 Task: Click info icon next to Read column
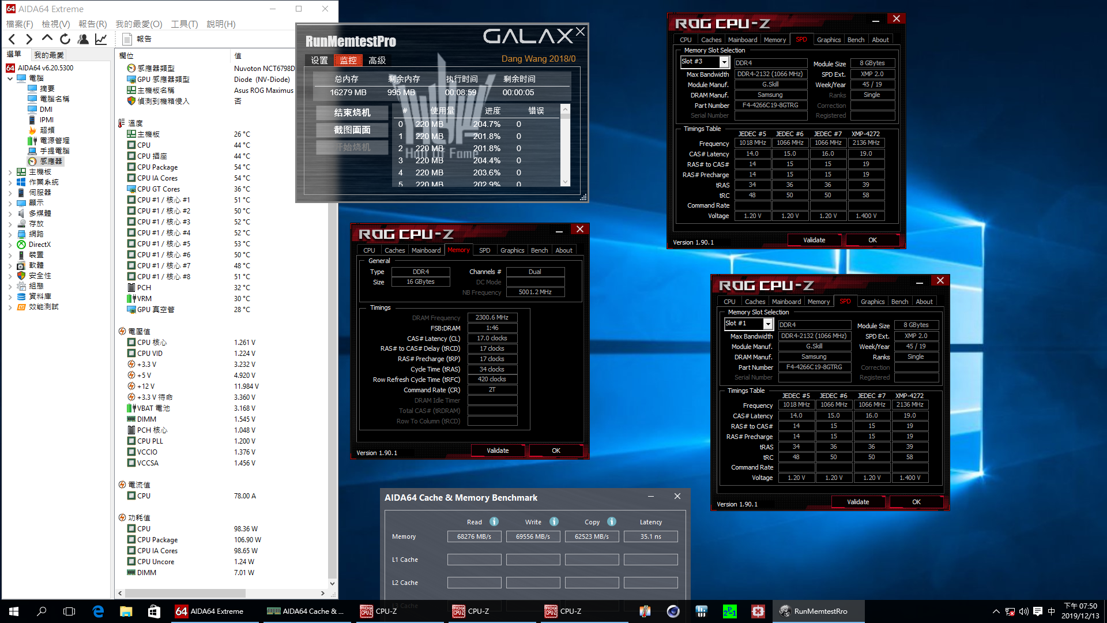494,521
